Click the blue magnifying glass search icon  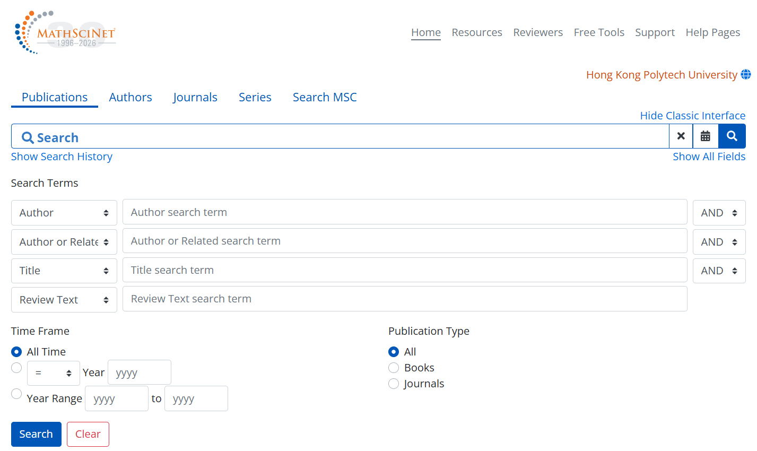(732, 136)
